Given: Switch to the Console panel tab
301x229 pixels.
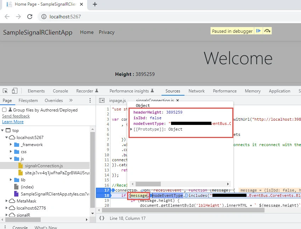Looking at the screenshot, I should point(60,91).
